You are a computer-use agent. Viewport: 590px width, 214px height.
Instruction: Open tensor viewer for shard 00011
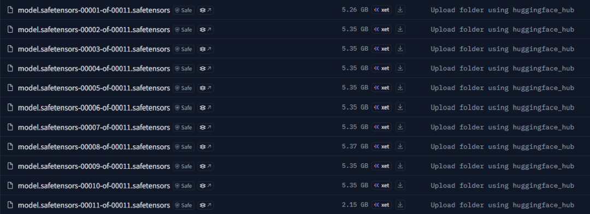(205, 205)
